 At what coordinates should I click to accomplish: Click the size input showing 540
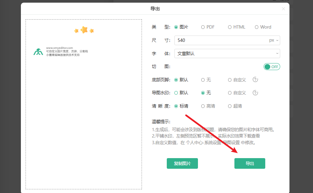tap(216, 40)
